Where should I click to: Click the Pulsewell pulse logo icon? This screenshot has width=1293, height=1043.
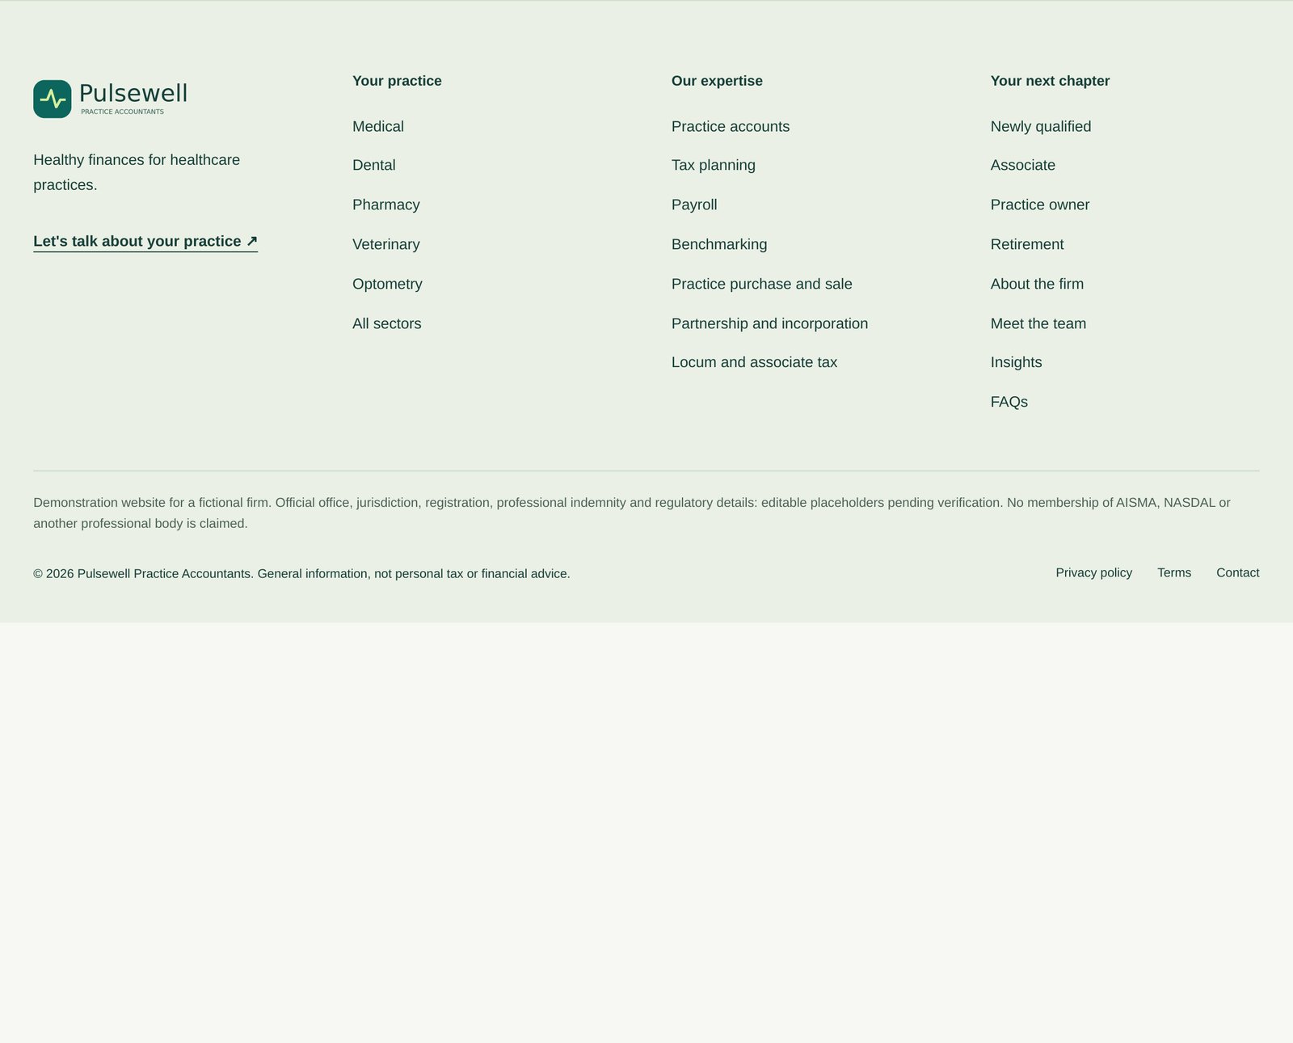tap(53, 99)
